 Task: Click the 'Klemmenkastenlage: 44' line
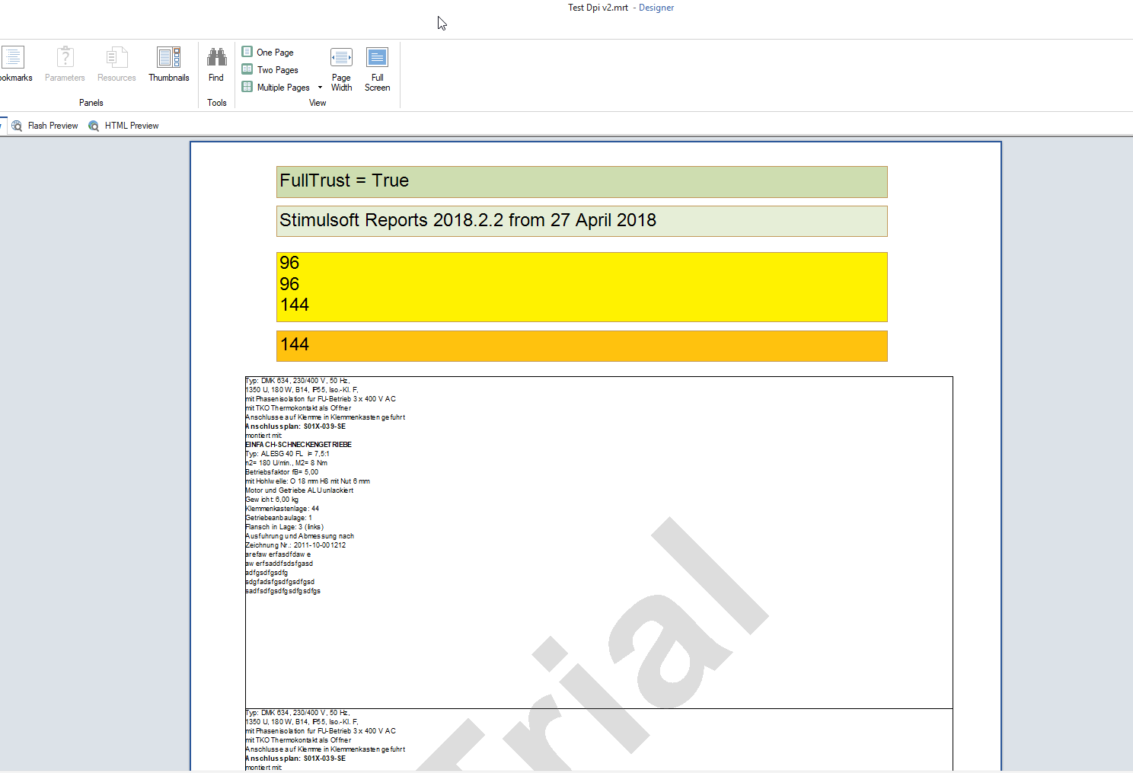click(282, 509)
